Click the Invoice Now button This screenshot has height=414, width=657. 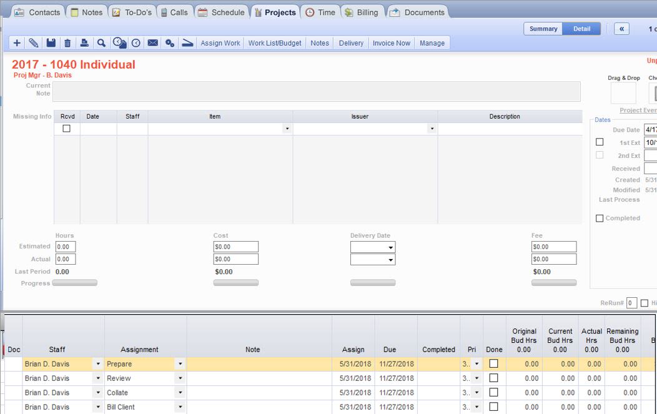tap(391, 42)
